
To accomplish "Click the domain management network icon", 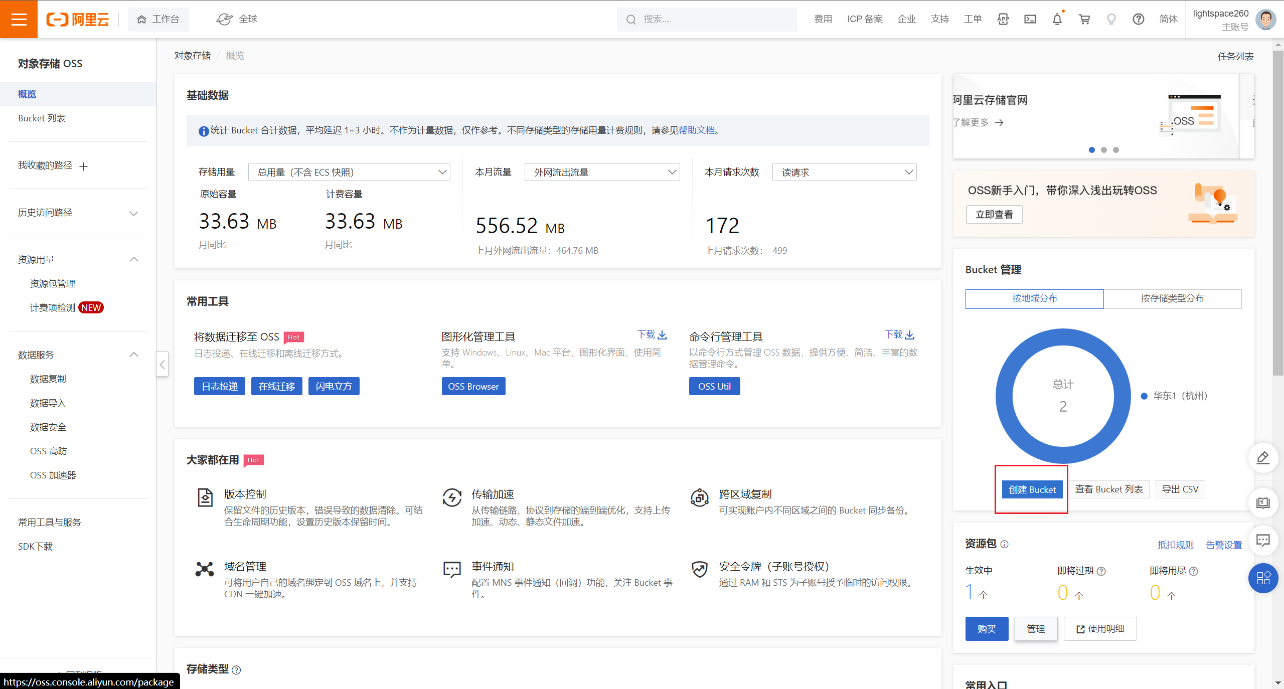I will pos(205,569).
